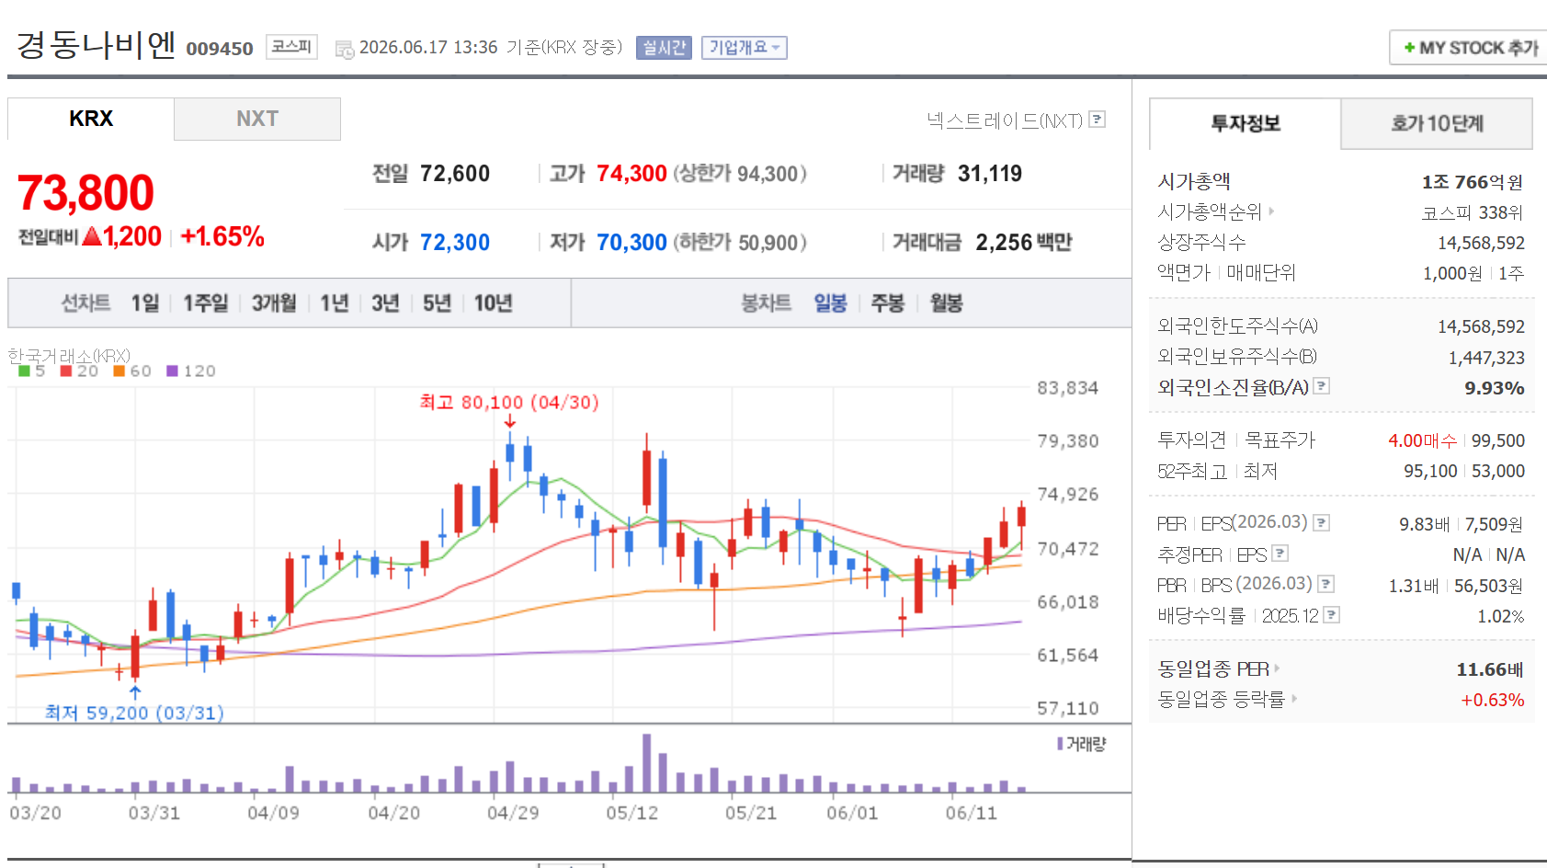This screenshot has width=1547, height=868.
Task: Expand 동일업종 등락률 arrow link
Action: (1294, 699)
